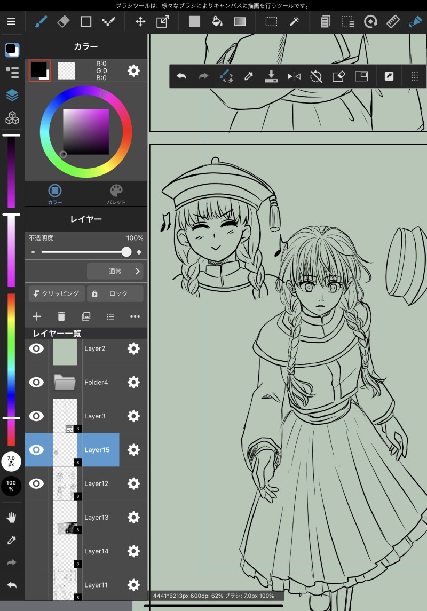Select the transparent color swatch
The height and width of the screenshot is (611, 427).
tap(66, 70)
